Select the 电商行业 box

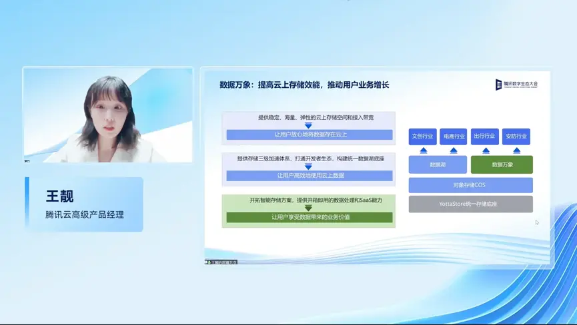coord(454,137)
